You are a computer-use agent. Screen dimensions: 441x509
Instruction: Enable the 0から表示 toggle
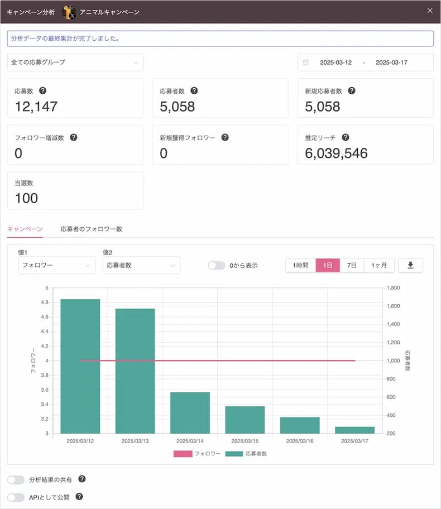tap(216, 266)
